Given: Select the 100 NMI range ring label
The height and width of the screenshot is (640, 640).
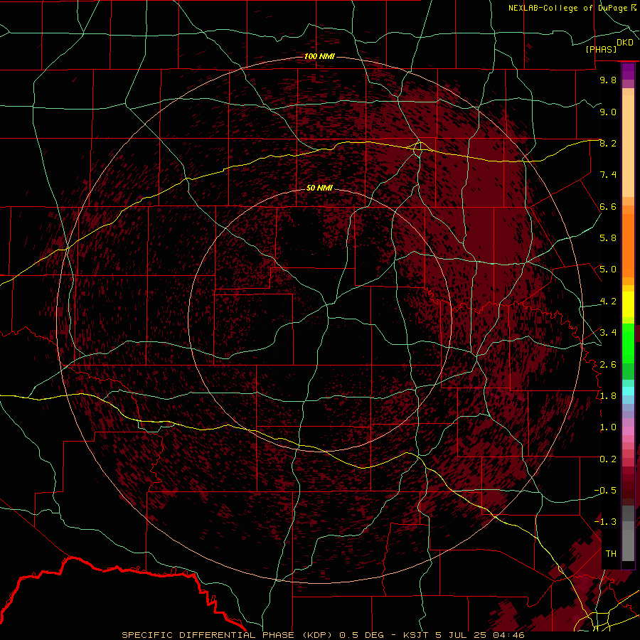Looking at the screenshot, I should pos(319,56).
